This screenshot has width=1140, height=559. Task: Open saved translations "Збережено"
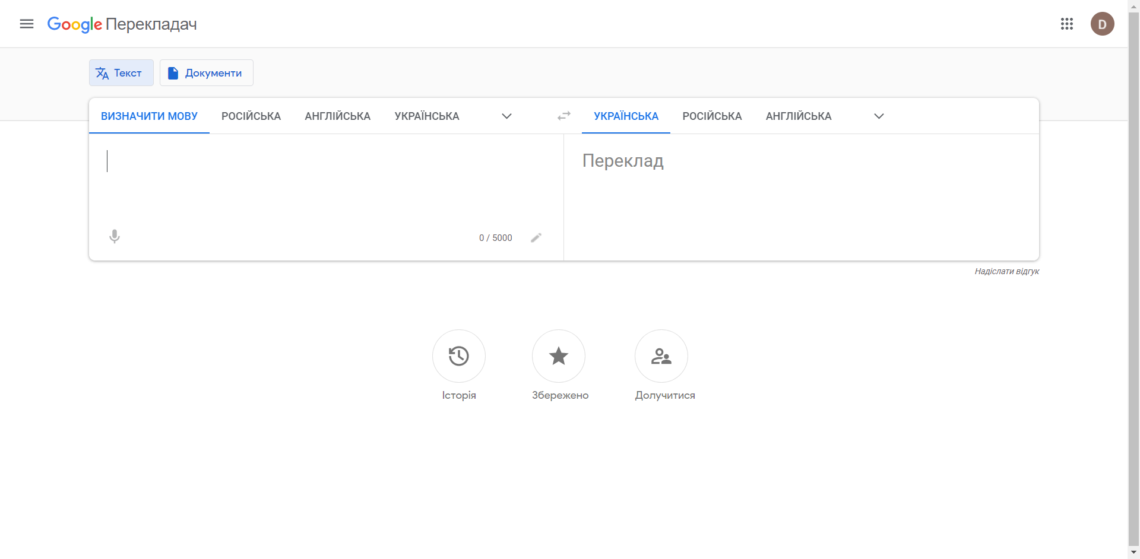pyautogui.click(x=559, y=356)
